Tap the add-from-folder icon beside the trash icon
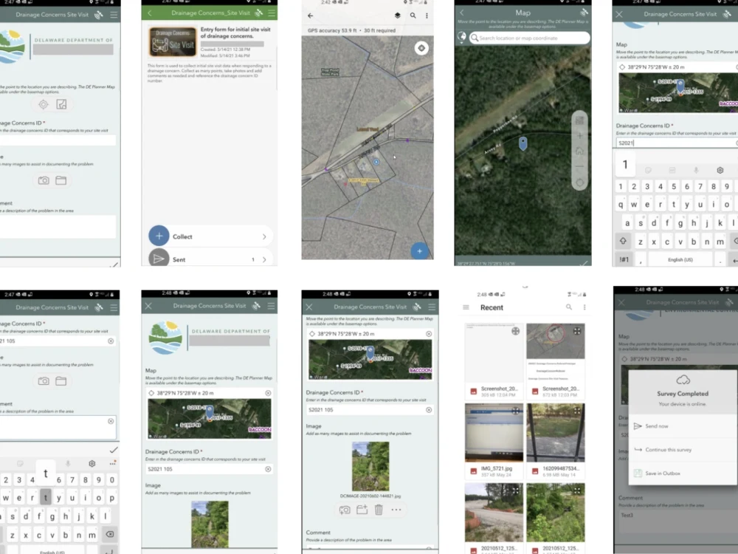The height and width of the screenshot is (554, 738). pos(362,510)
